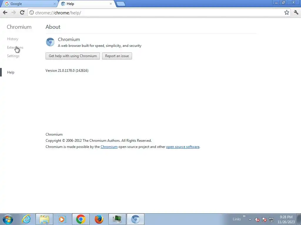Screen dimensions: 301x225
Task: Open Windows Explorer from the taskbar
Action: (45, 219)
